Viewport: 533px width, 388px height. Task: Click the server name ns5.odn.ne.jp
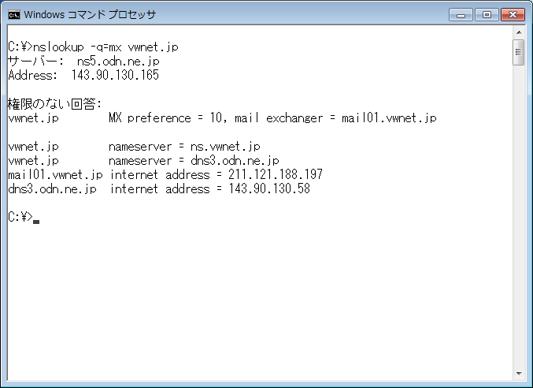pyautogui.click(x=118, y=62)
